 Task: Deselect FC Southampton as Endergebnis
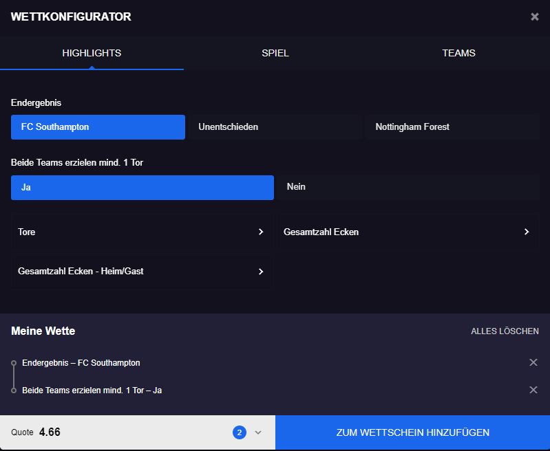(98, 127)
